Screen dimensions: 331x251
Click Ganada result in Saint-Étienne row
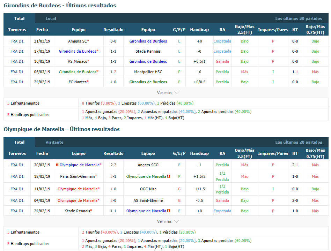(x=222, y=200)
